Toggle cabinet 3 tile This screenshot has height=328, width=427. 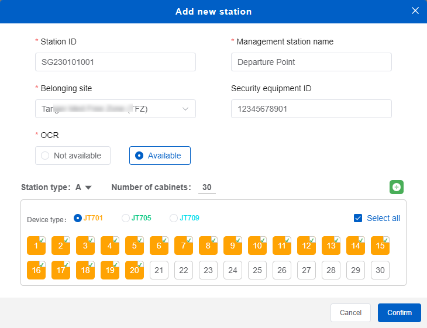[x=85, y=246]
